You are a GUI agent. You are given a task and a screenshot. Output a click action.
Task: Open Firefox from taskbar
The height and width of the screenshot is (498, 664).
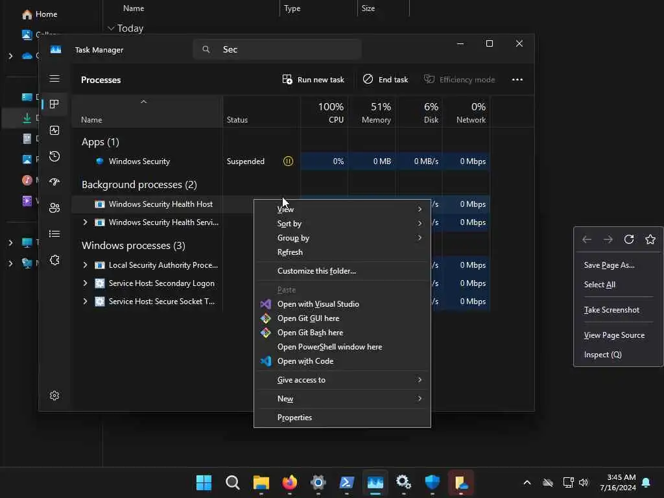click(x=290, y=482)
